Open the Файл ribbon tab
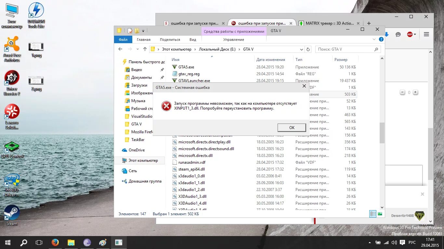The image size is (444, 249). pyautogui.click(x=123, y=40)
